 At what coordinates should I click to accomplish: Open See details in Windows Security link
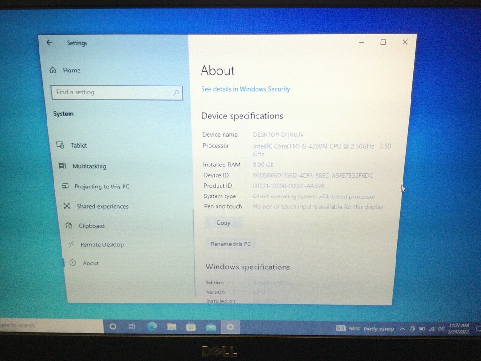245,89
